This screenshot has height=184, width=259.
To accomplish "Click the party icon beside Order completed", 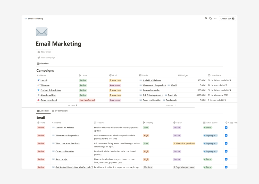I will 38,100.
